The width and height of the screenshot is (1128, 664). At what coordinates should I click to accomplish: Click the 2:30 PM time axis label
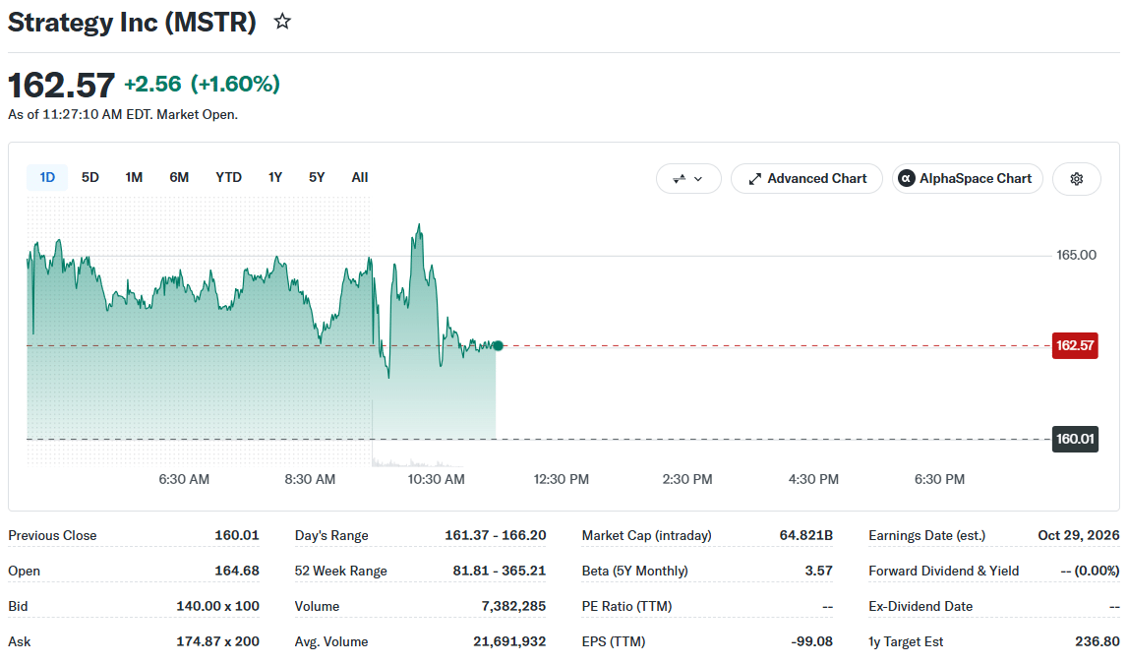pyautogui.click(x=687, y=480)
